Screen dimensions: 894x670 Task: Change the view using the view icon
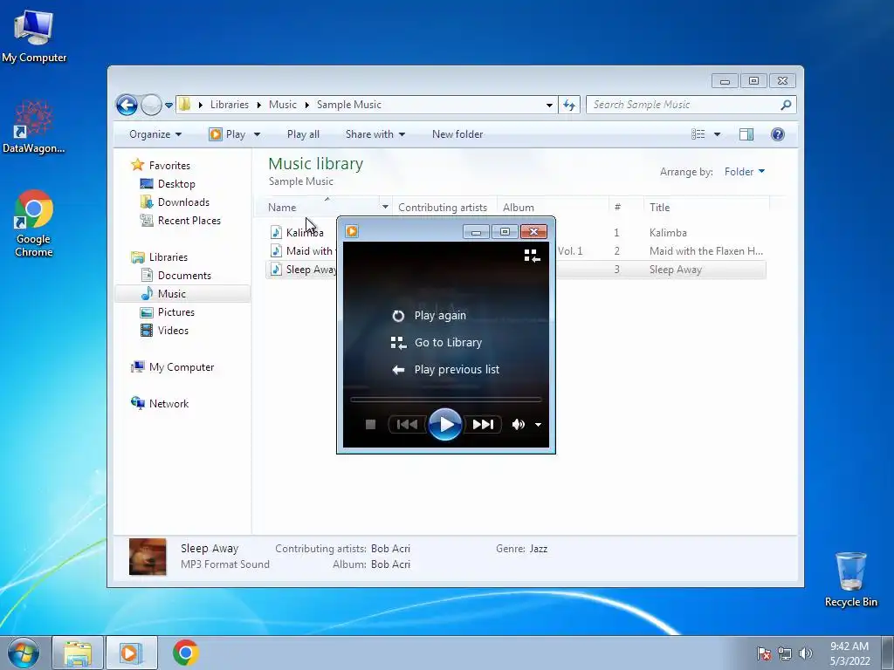click(698, 134)
